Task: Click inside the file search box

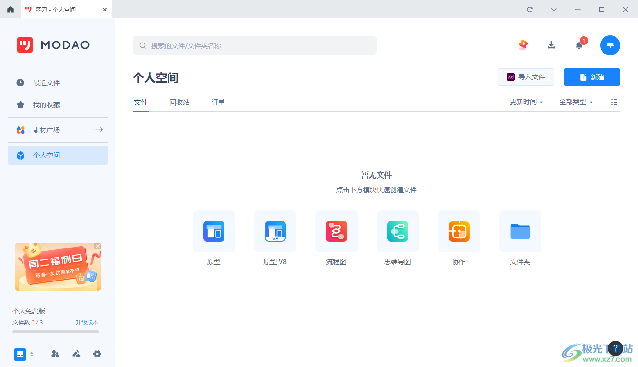Action: (x=254, y=45)
